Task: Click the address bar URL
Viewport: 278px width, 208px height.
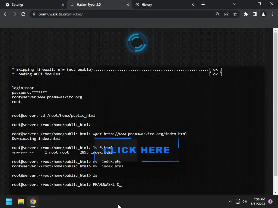Action: point(61,14)
